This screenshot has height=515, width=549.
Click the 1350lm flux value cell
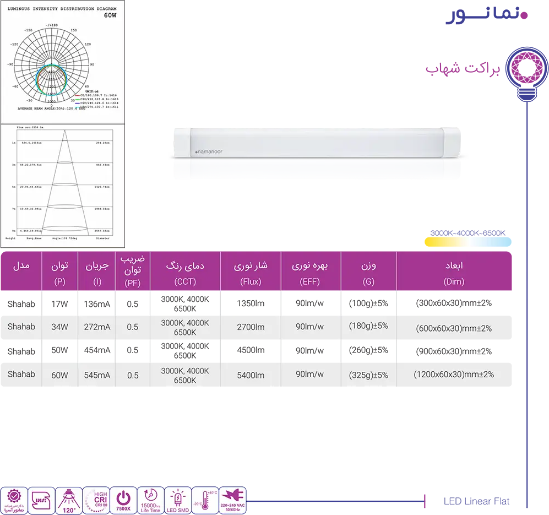(251, 303)
